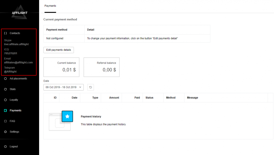The height and width of the screenshot is (155, 274).
Task: Expand the date picker chevron arrow
Action: click(x=80, y=87)
